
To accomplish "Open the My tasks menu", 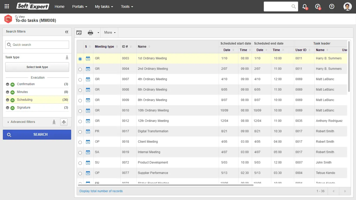I will (104, 7).
